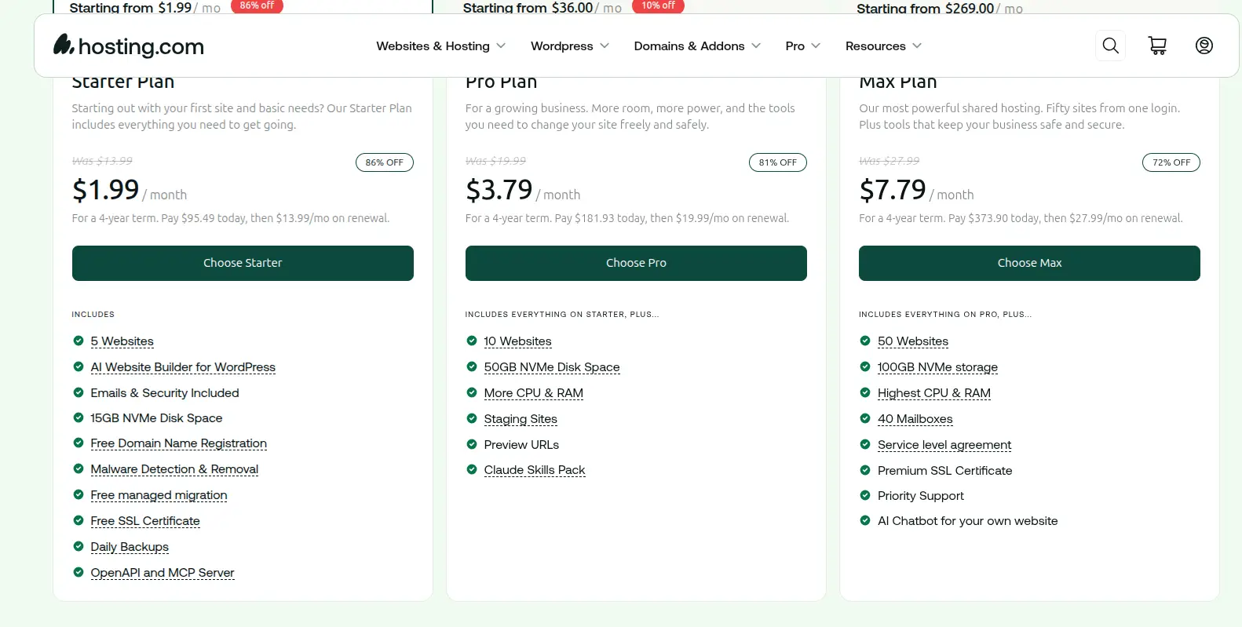
Task: Open the More CPU & RAM link
Action: pyautogui.click(x=533, y=393)
